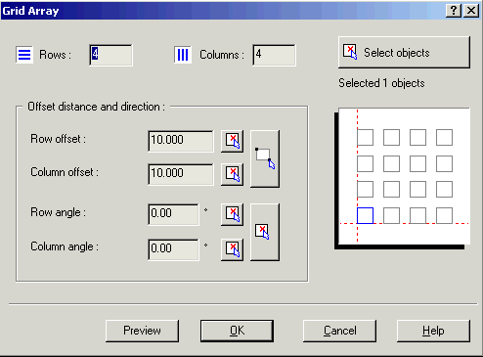The image size is (483, 357).
Task: Open Help for Grid Array
Action: pos(433,331)
